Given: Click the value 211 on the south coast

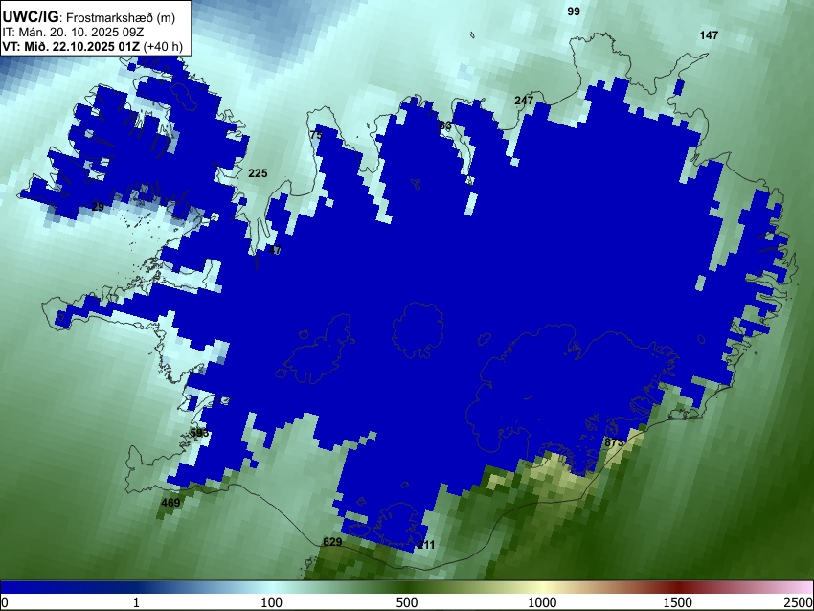Looking at the screenshot, I should point(426,545).
